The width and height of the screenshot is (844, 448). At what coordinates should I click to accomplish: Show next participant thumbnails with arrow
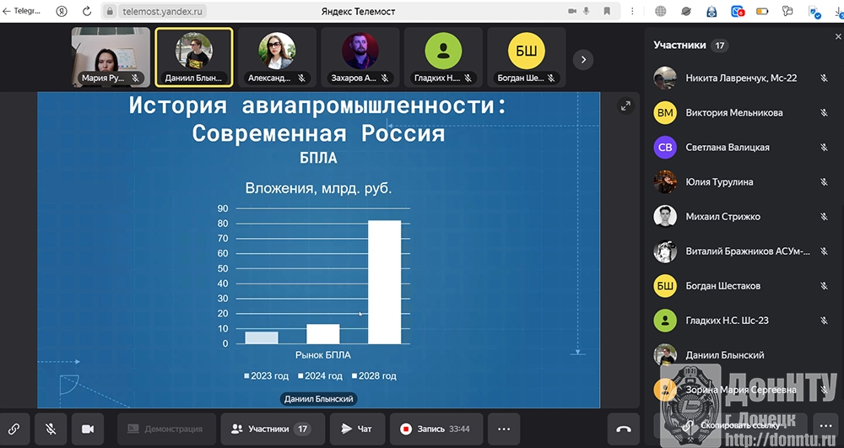pyautogui.click(x=583, y=60)
